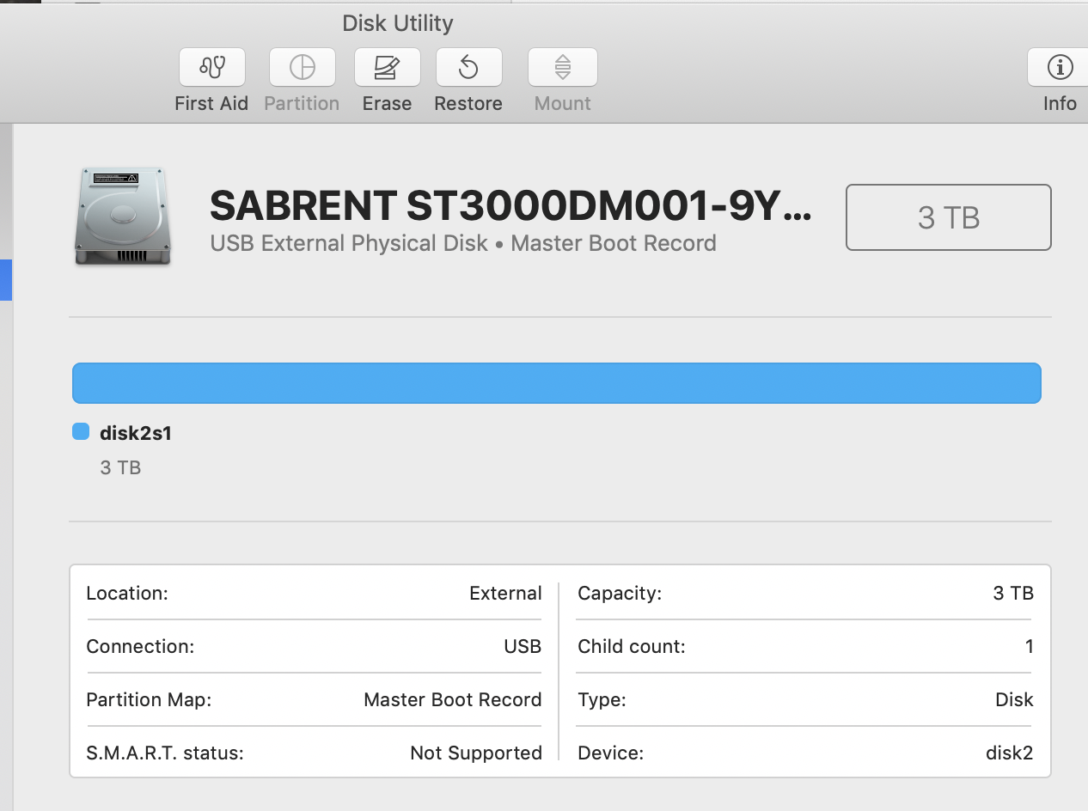Click the Restore toolbar button
Viewport: 1088px width, 811px height.
[x=468, y=67]
